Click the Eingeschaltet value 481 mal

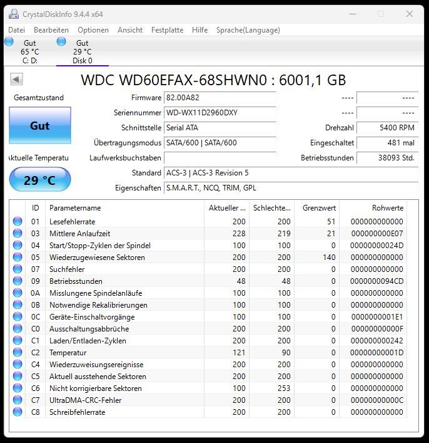[x=388, y=143]
